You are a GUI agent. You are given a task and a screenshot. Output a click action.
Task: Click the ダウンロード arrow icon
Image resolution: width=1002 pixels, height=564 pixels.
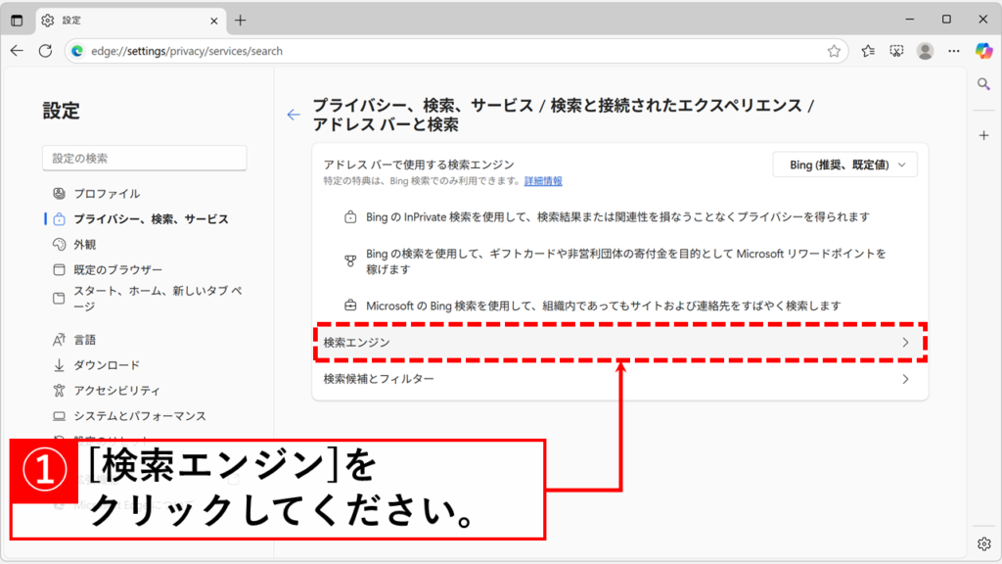[59, 365]
